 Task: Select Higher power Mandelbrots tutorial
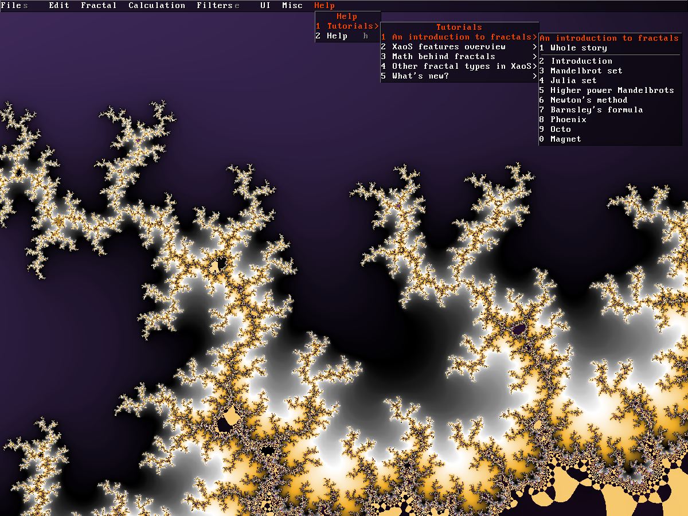612,91
